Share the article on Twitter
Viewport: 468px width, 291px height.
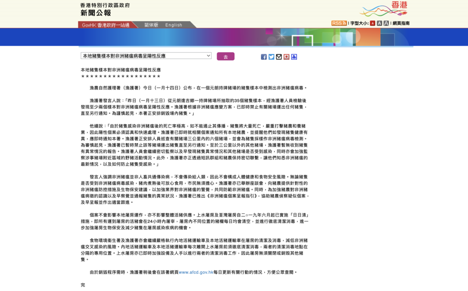[x=272, y=57]
